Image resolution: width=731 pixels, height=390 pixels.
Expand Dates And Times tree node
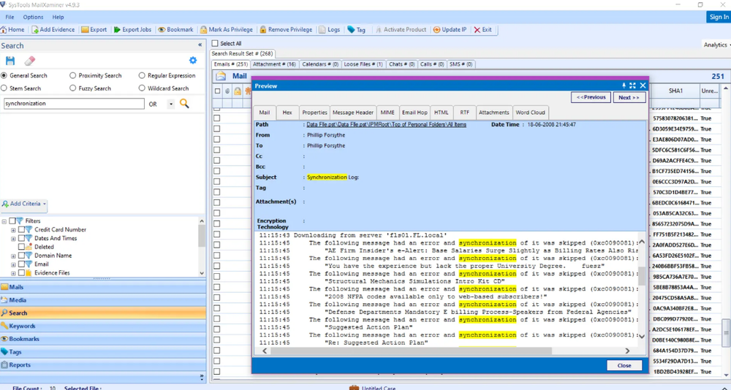click(13, 238)
